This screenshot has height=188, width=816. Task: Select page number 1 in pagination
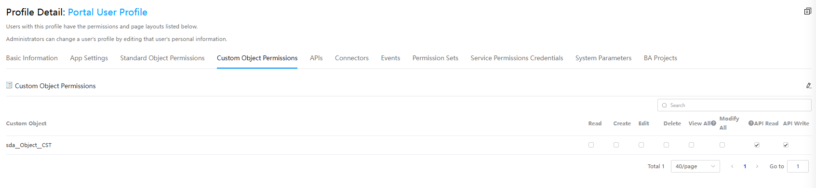[745, 166]
